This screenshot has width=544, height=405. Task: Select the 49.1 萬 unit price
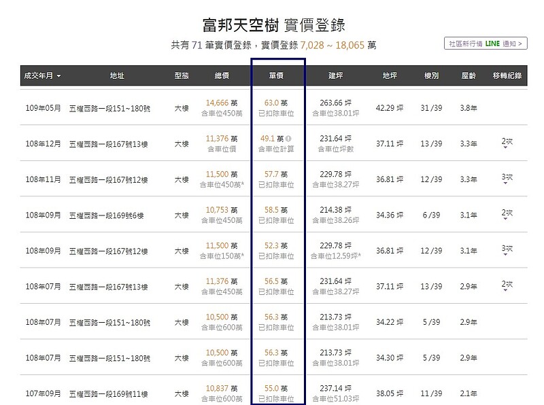(273, 139)
